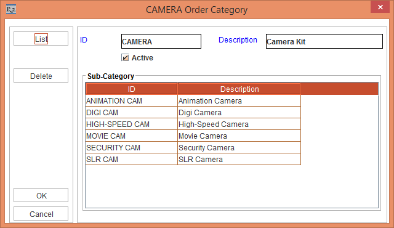Click the Sub-Category group label
The image size is (394, 228).
(111, 76)
